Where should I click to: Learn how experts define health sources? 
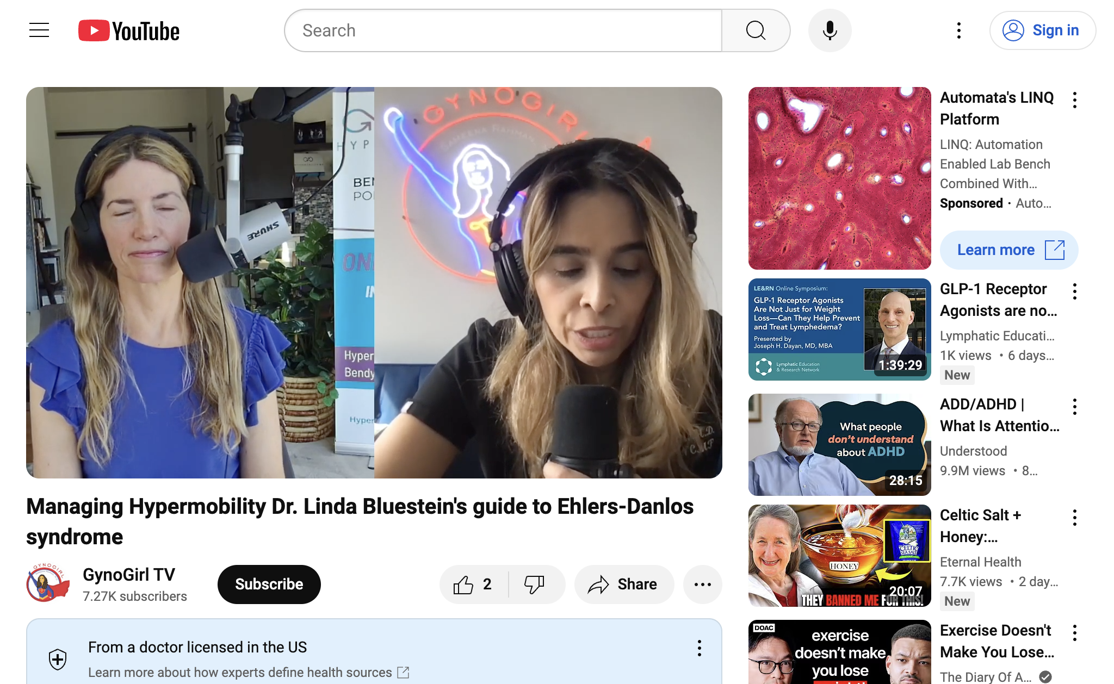point(249,673)
